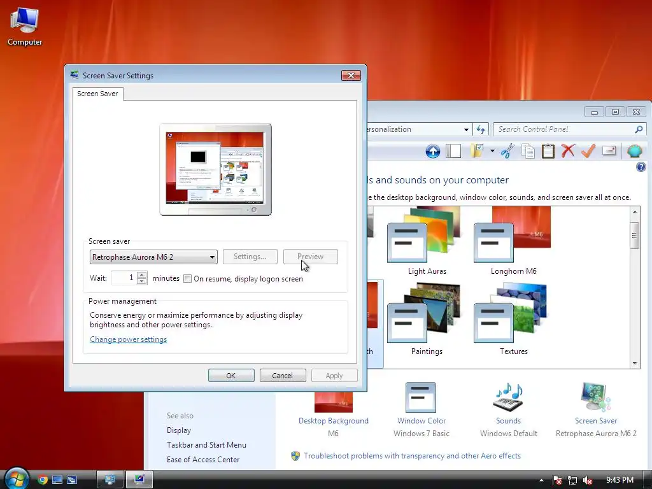Click the teal shell icon in toolbar
Viewport: 652px width, 489px height.
(x=635, y=151)
